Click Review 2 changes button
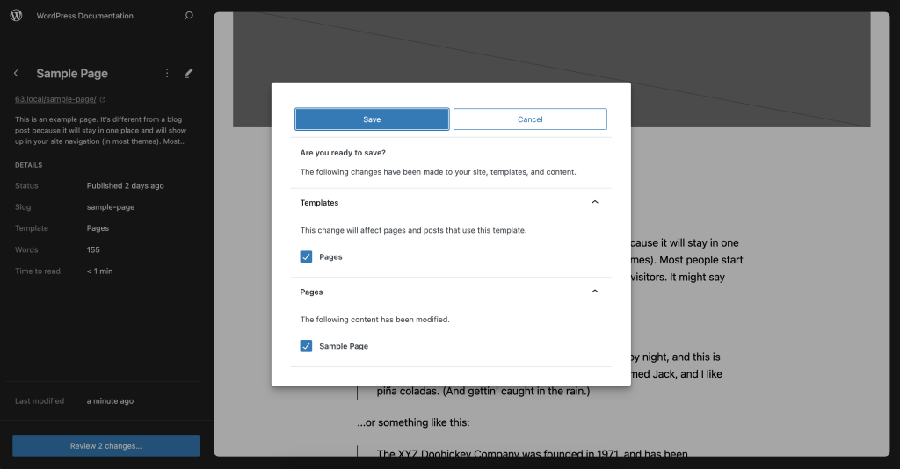Viewport: 900px width, 469px height. pyautogui.click(x=106, y=445)
